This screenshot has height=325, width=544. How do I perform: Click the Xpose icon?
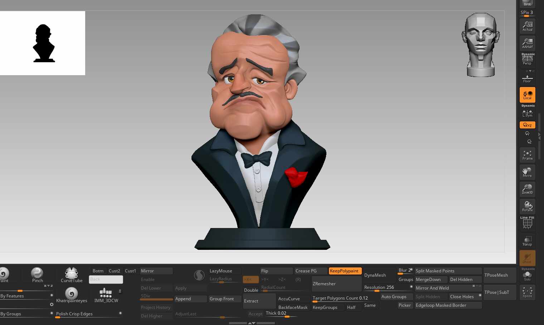click(527, 292)
